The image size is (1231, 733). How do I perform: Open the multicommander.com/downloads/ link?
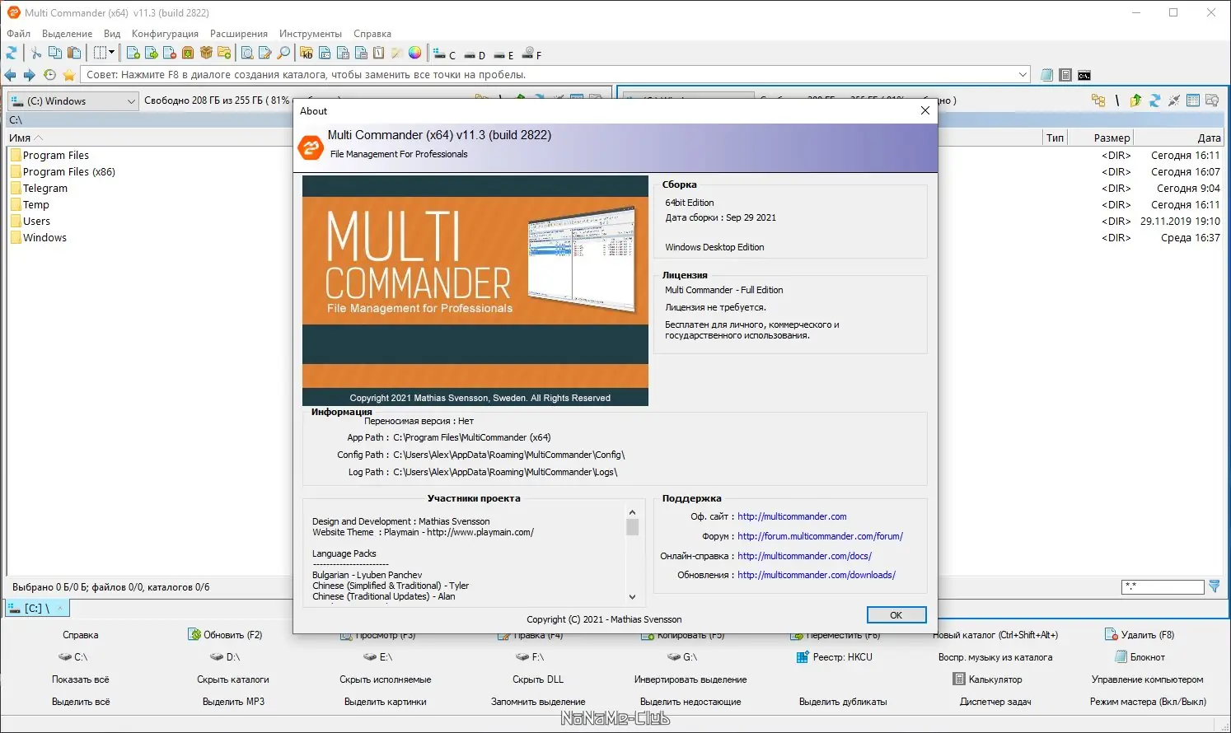817,575
